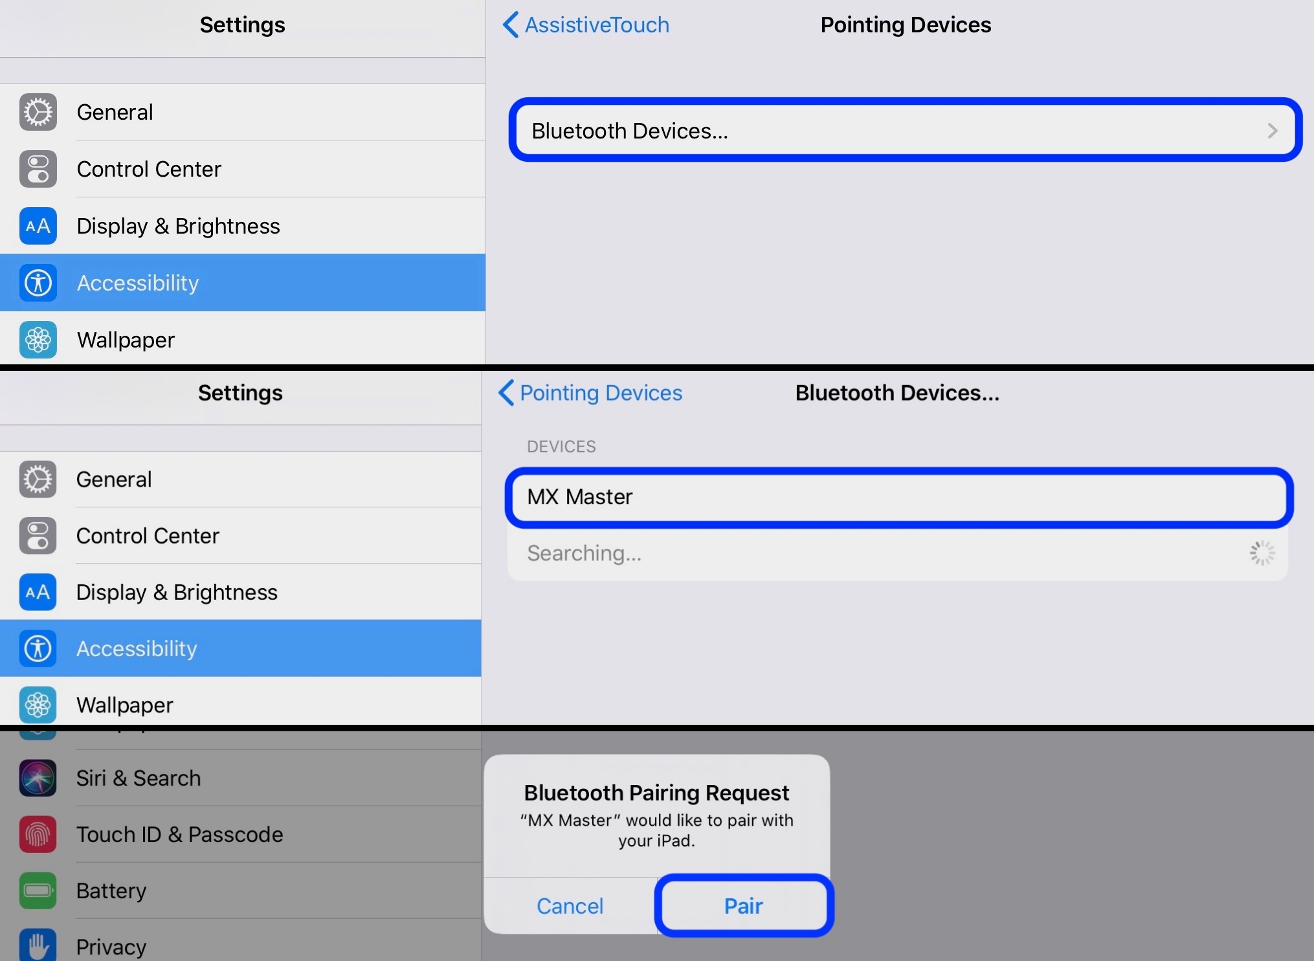Open General in the middle sidebar
The height and width of the screenshot is (961, 1314).
(241, 480)
